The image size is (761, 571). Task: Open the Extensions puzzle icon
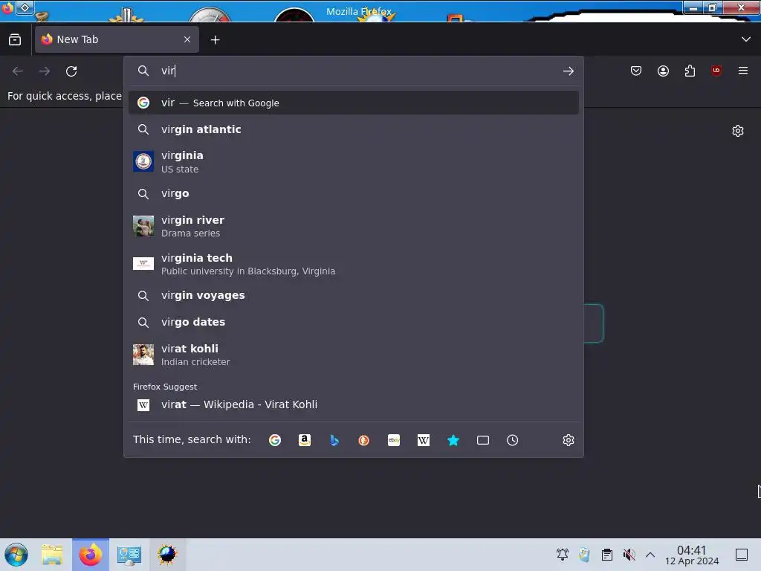[690, 71]
